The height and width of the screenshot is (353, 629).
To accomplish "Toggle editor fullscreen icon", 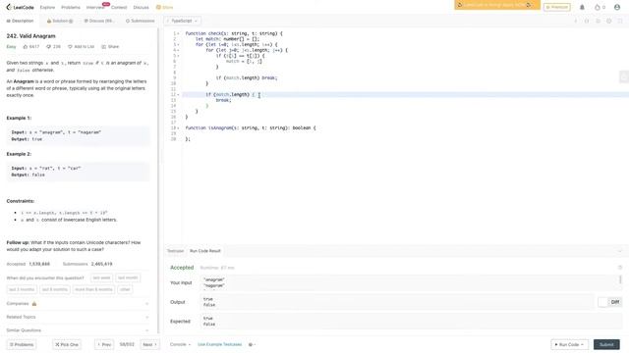I will click(x=620, y=21).
